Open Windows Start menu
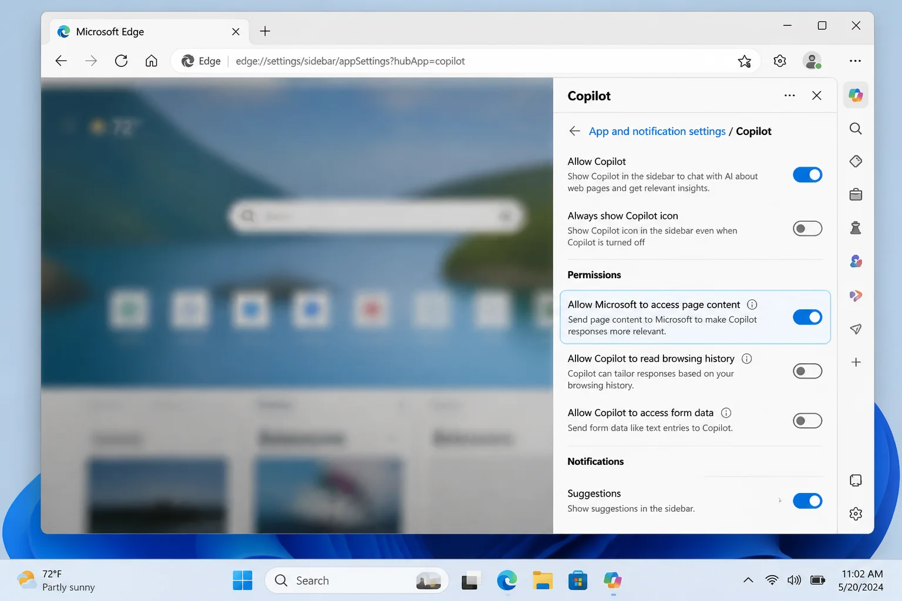Image resolution: width=902 pixels, height=601 pixels. click(243, 580)
